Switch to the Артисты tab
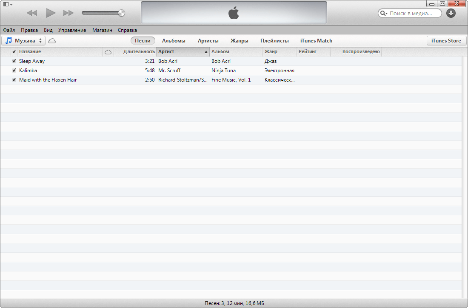The height and width of the screenshot is (308, 468). point(208,41)
